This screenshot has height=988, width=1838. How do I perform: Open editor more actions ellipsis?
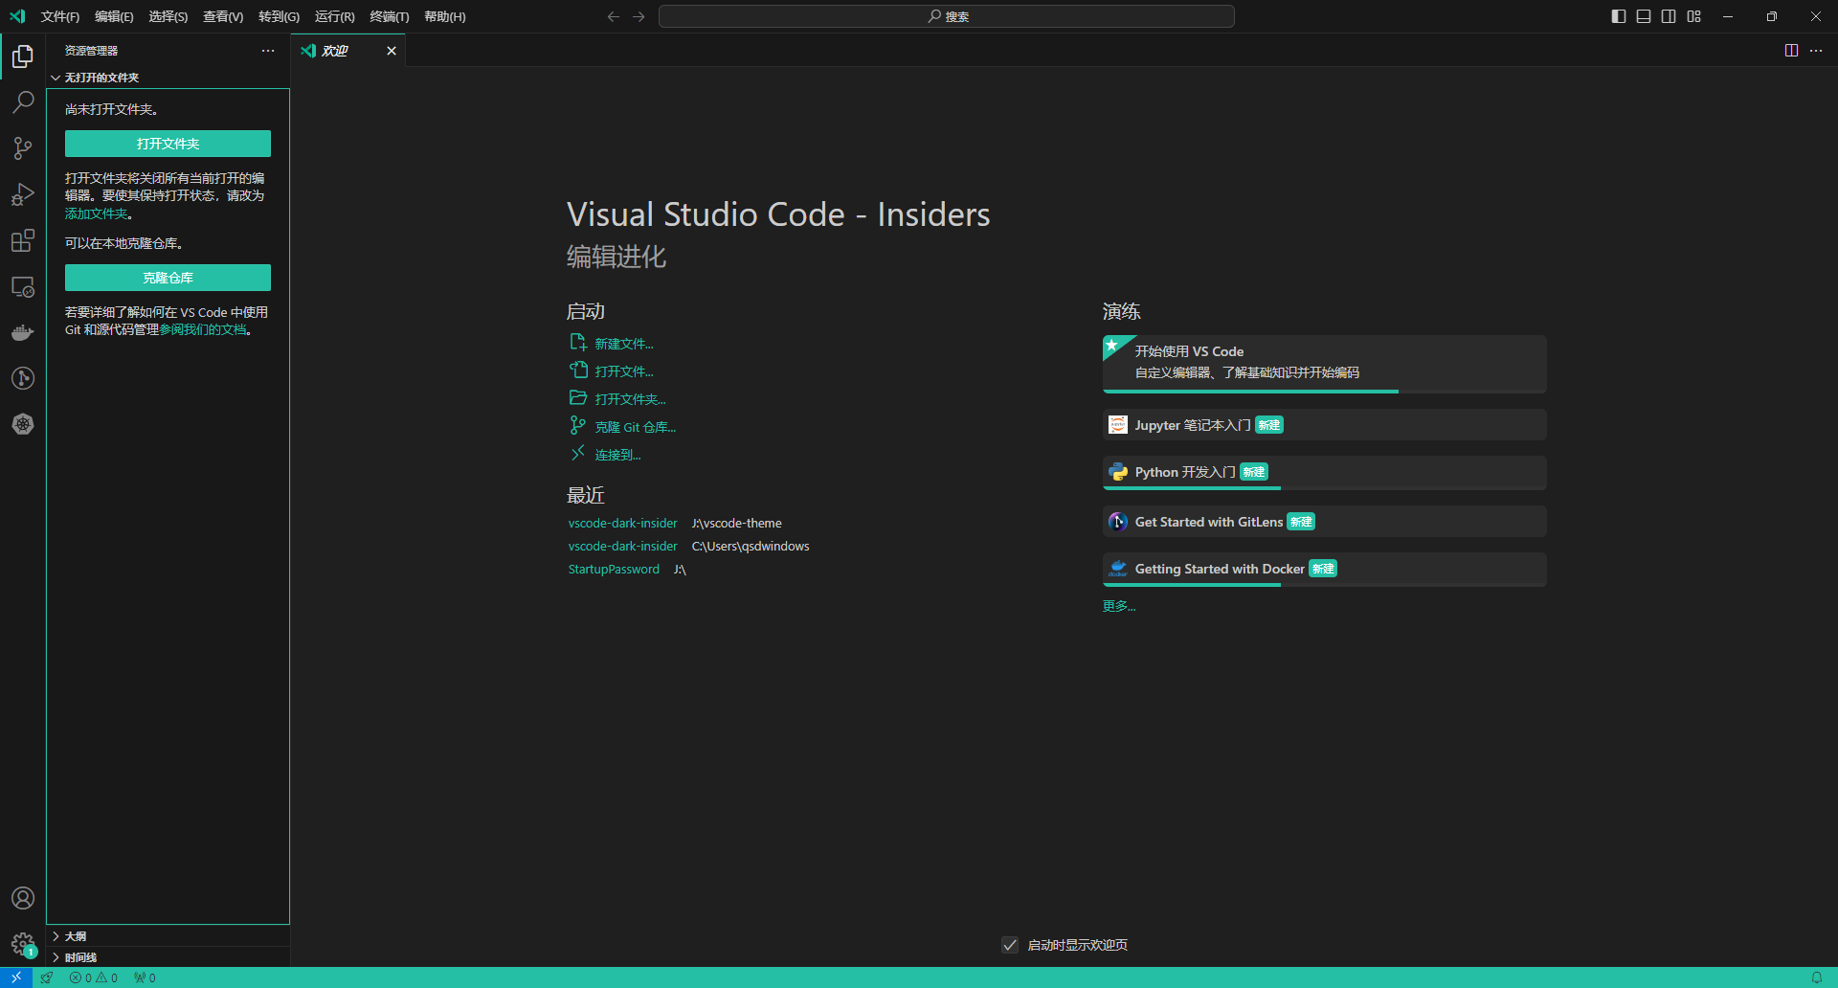tap(1816, 51)
